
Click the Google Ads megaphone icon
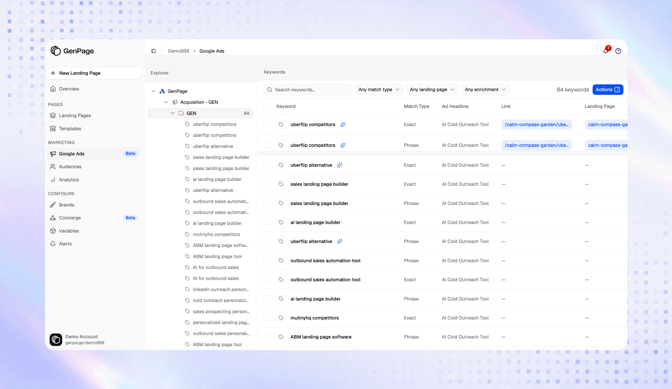(x=53, y=154)
